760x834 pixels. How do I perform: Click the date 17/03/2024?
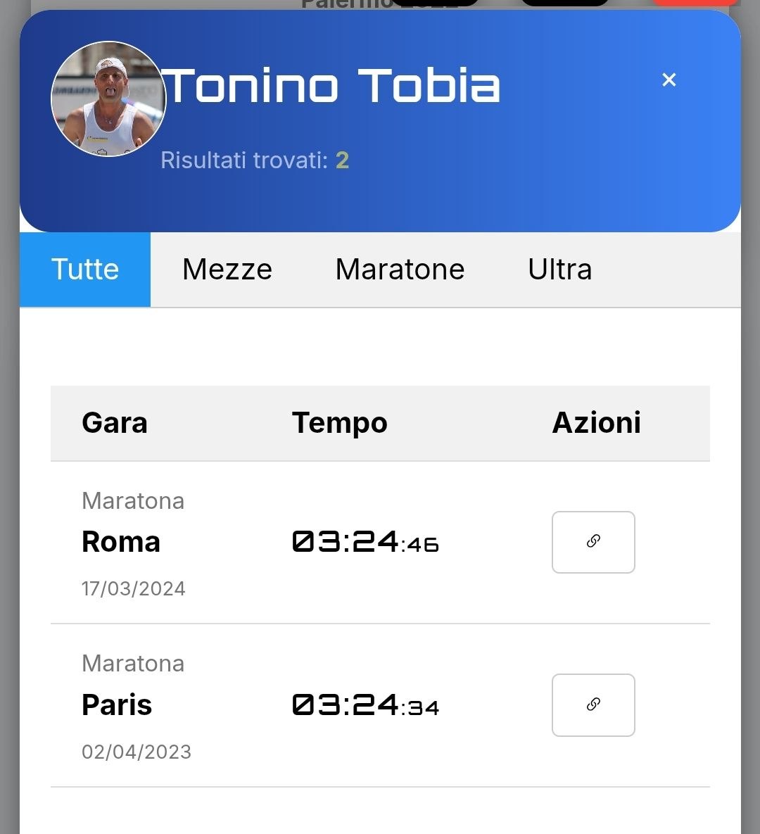(134, 588)
